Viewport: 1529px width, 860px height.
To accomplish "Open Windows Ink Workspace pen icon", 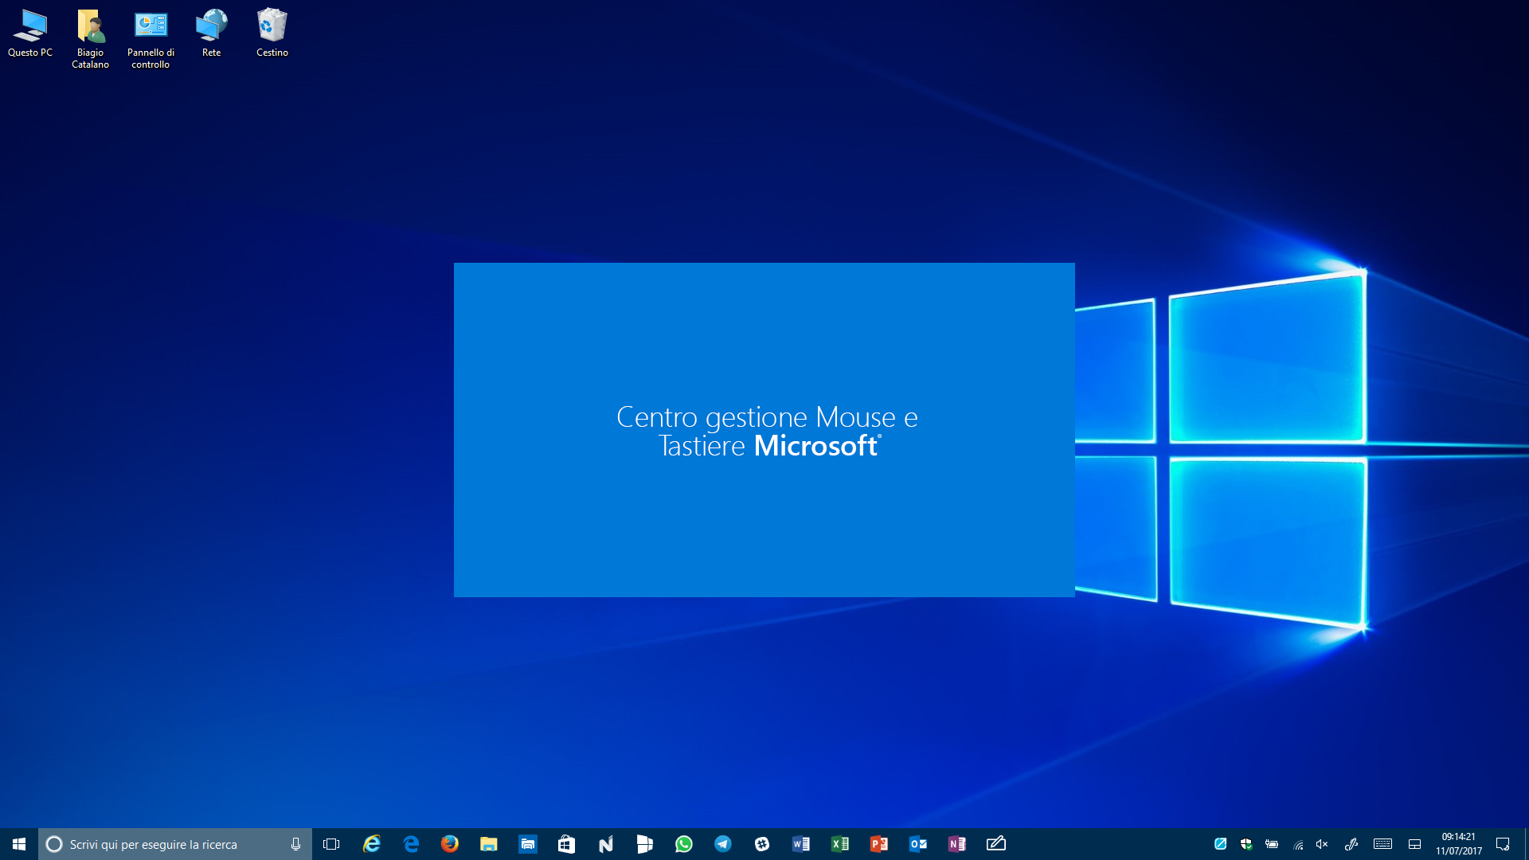I will tap(1351, 844).
